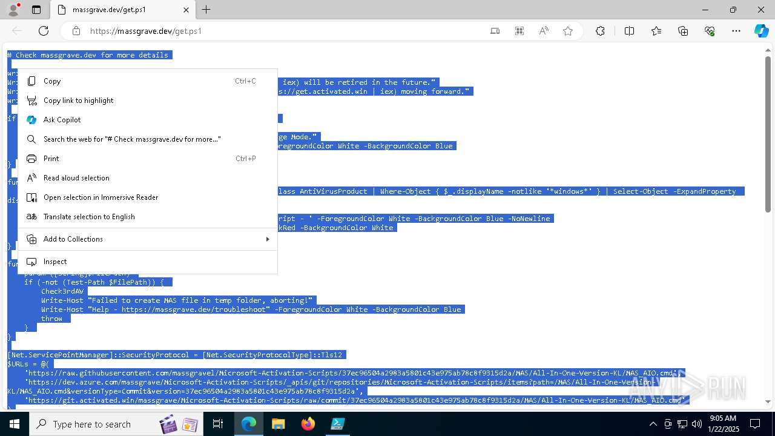Open the Extensions puzzle icon

pos(600,31)
